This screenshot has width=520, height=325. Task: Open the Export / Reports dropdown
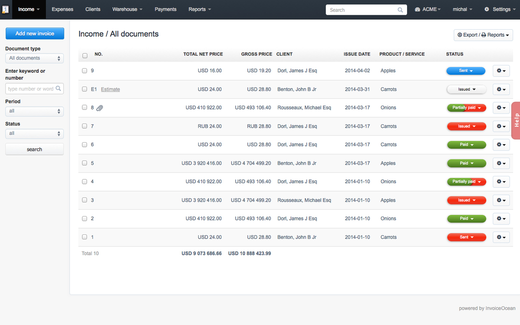pos(483,35)
